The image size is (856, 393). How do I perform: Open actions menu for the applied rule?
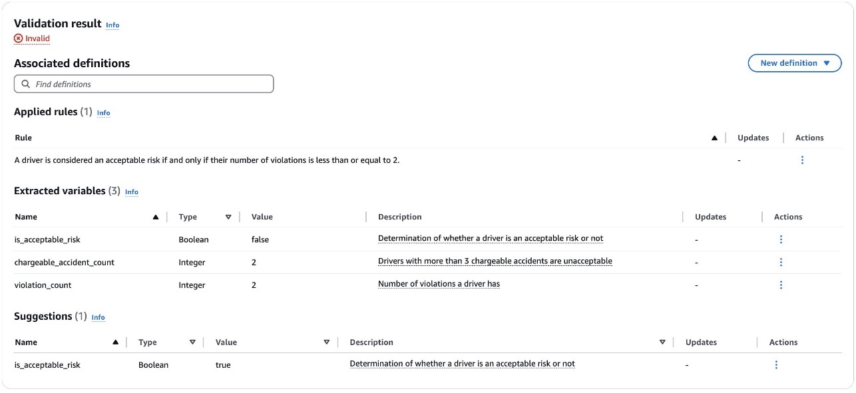click(x=802, y=160)
